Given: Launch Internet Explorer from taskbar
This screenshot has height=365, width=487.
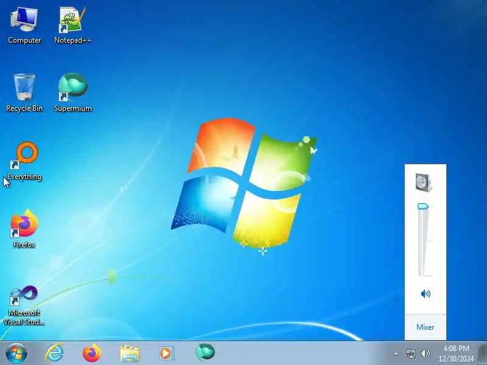Looking at the screenshot, I should (x=54, y=353).
